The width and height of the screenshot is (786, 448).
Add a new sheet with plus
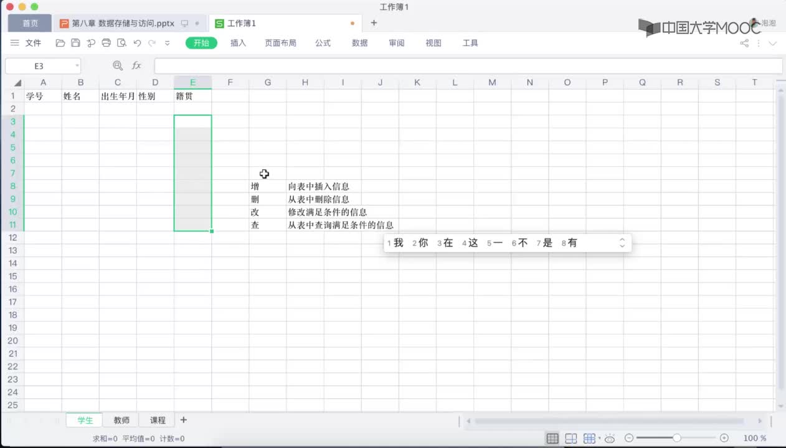[x=183, y=420]
